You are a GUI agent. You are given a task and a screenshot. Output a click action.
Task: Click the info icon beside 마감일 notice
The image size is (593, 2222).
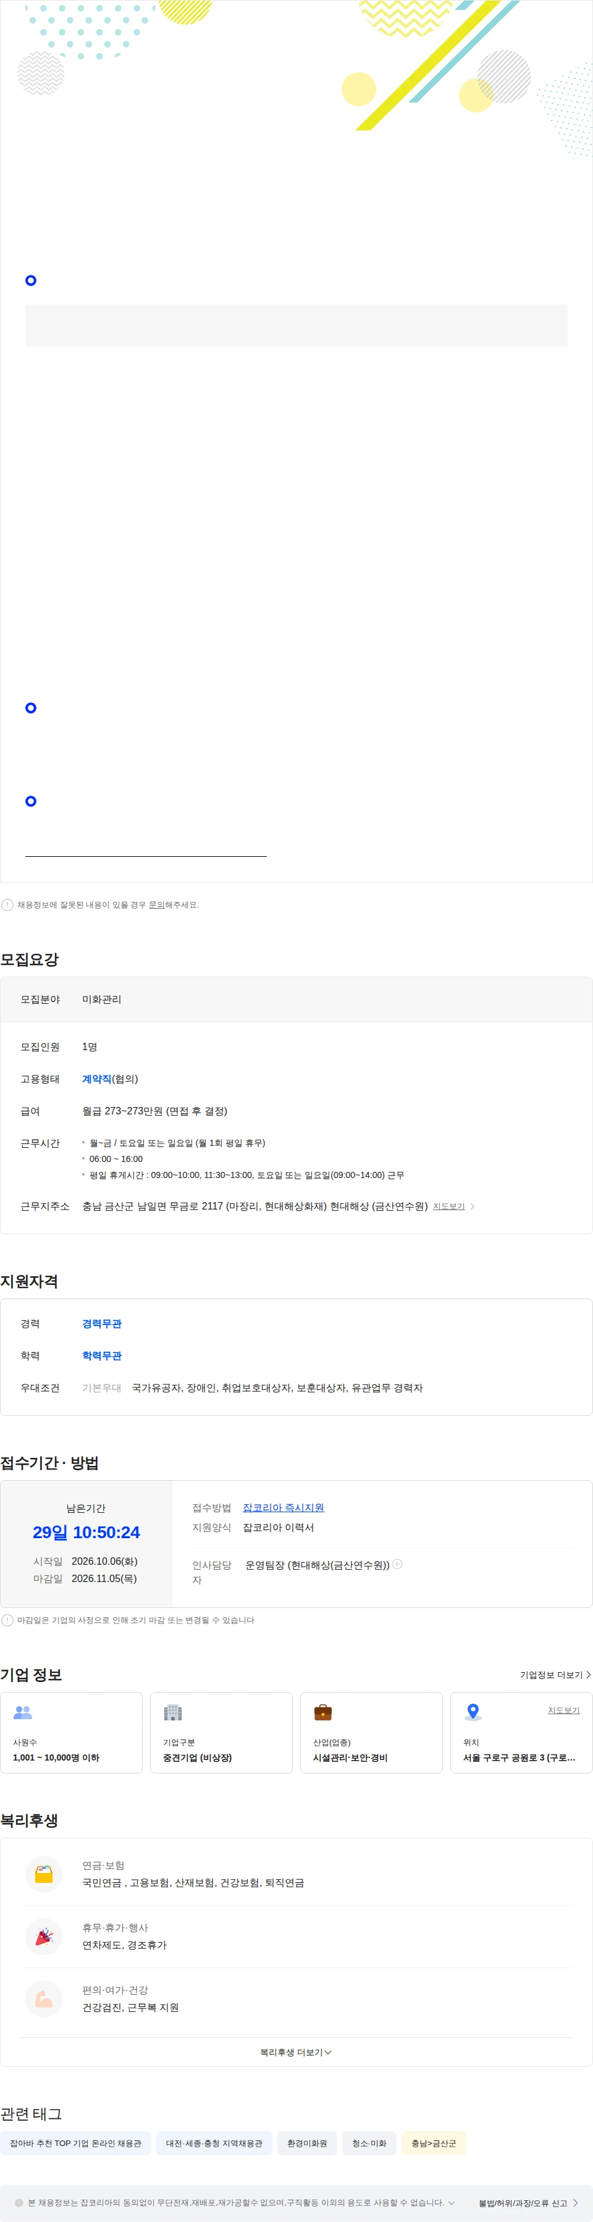tap(8, 1620)
